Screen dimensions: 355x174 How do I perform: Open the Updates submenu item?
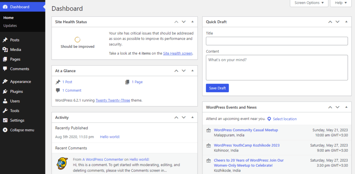click(x=10, y=26)
